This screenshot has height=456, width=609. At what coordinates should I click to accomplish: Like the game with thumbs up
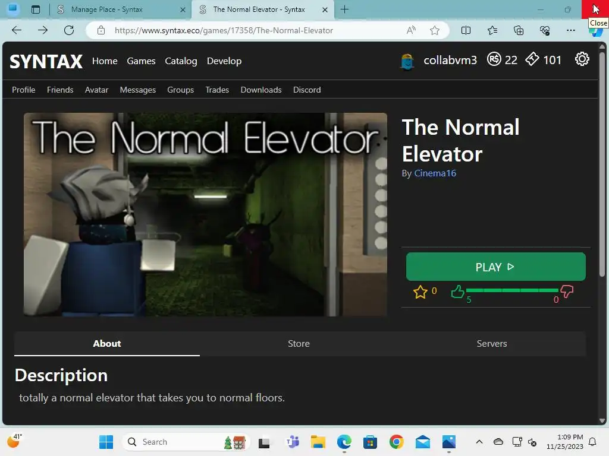click(x=457, y=292)
